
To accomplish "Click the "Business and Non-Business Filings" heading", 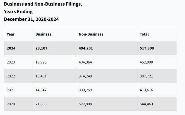I will pos(43,4).
